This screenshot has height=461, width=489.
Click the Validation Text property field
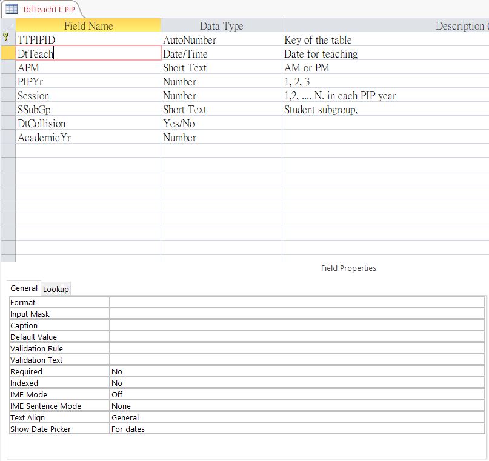pos(297,360)
